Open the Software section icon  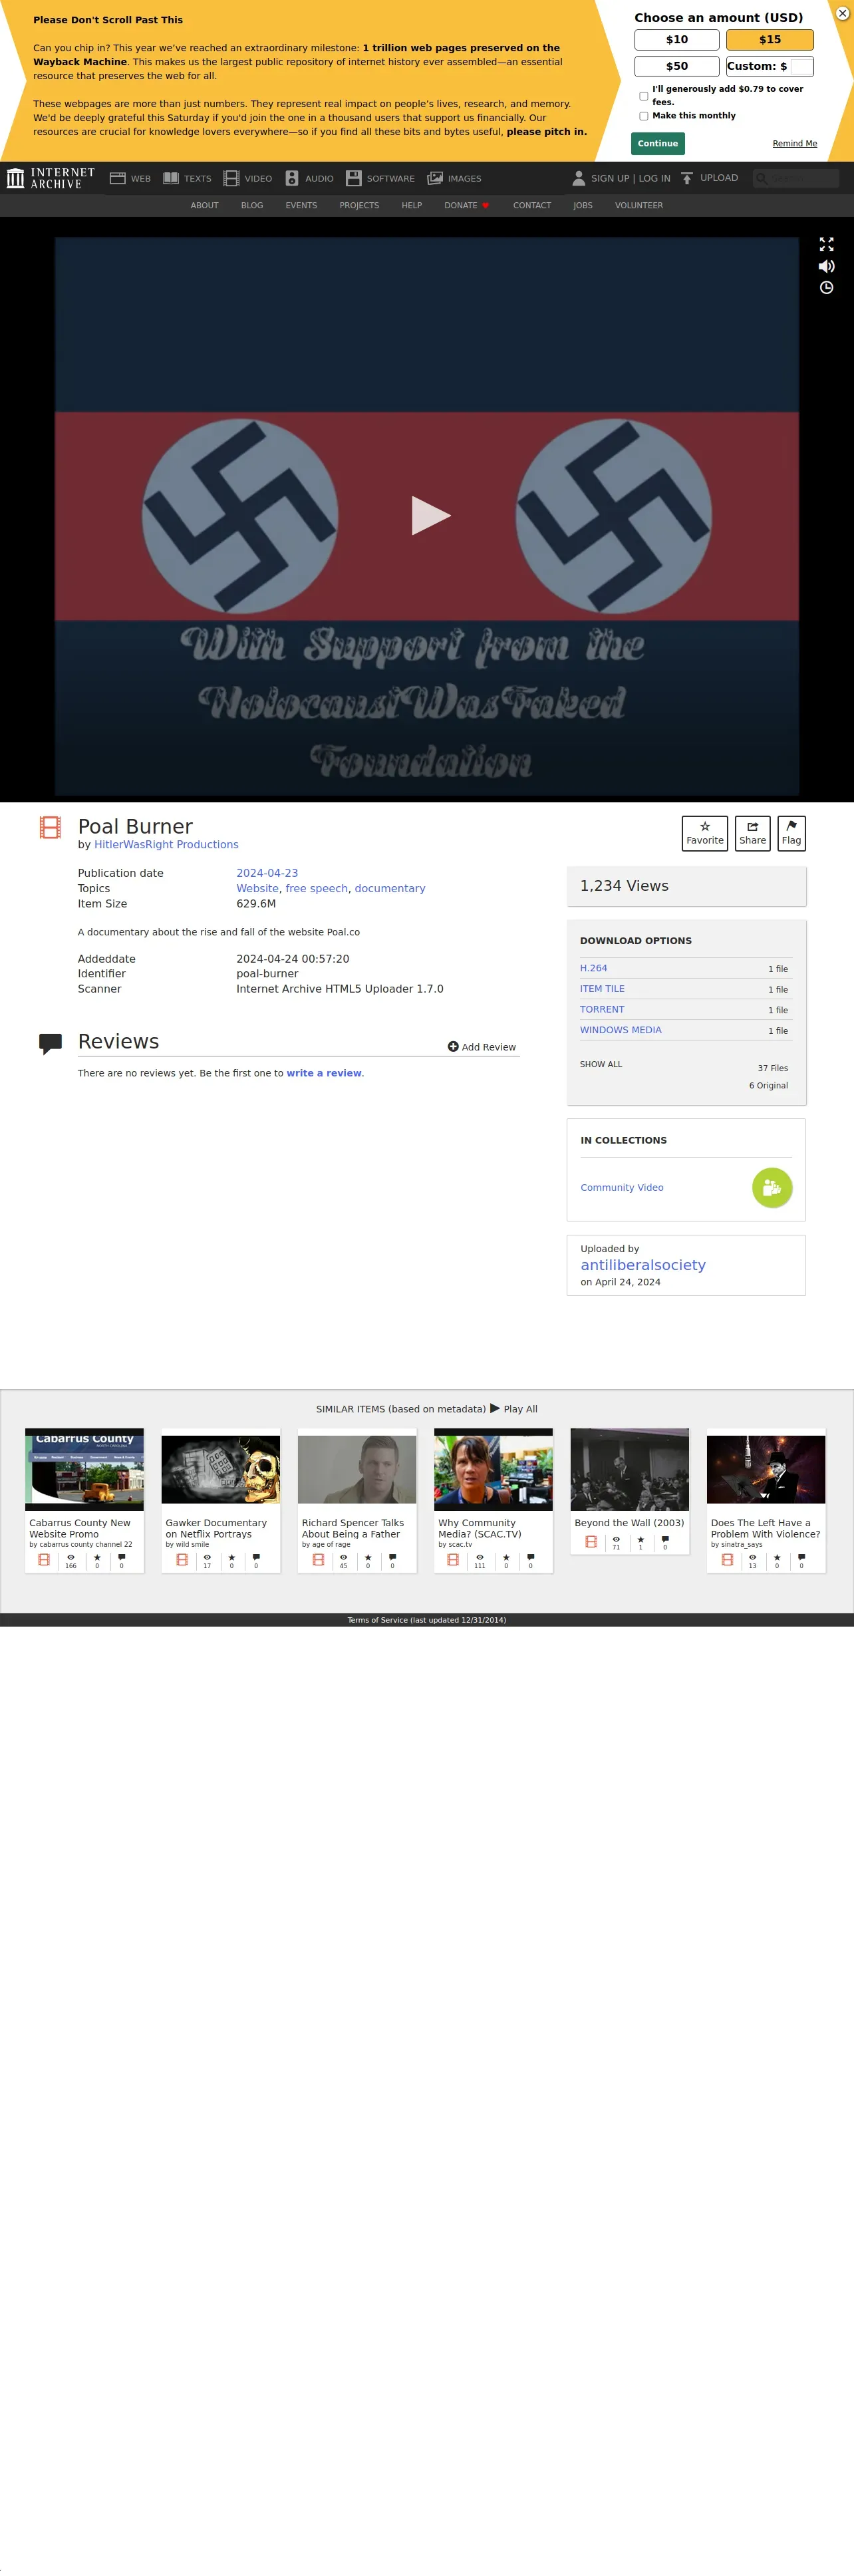click(353, 178)
